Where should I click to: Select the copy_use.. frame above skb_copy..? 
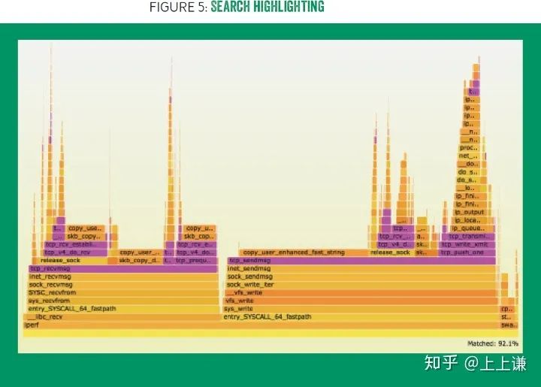(x=85, y=228)
